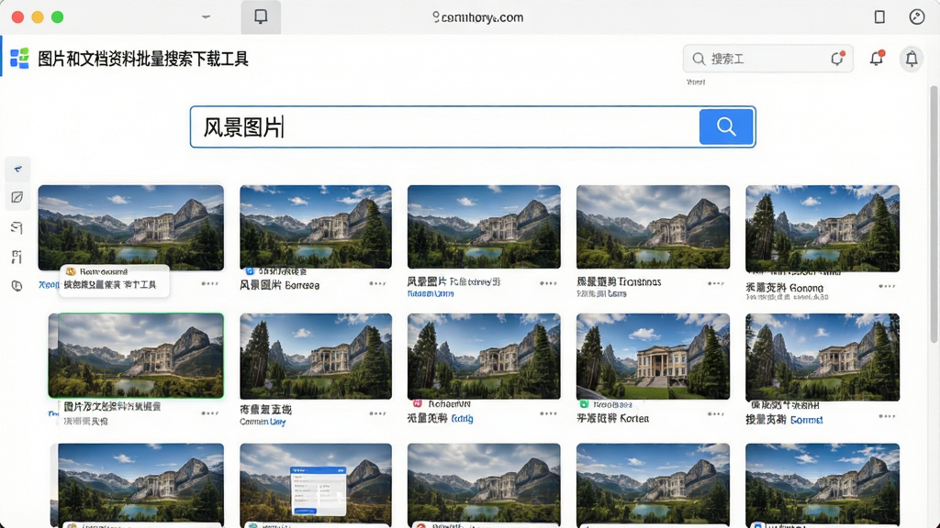
Task: Click the app logo next to the title
Action: pos(20,59)
